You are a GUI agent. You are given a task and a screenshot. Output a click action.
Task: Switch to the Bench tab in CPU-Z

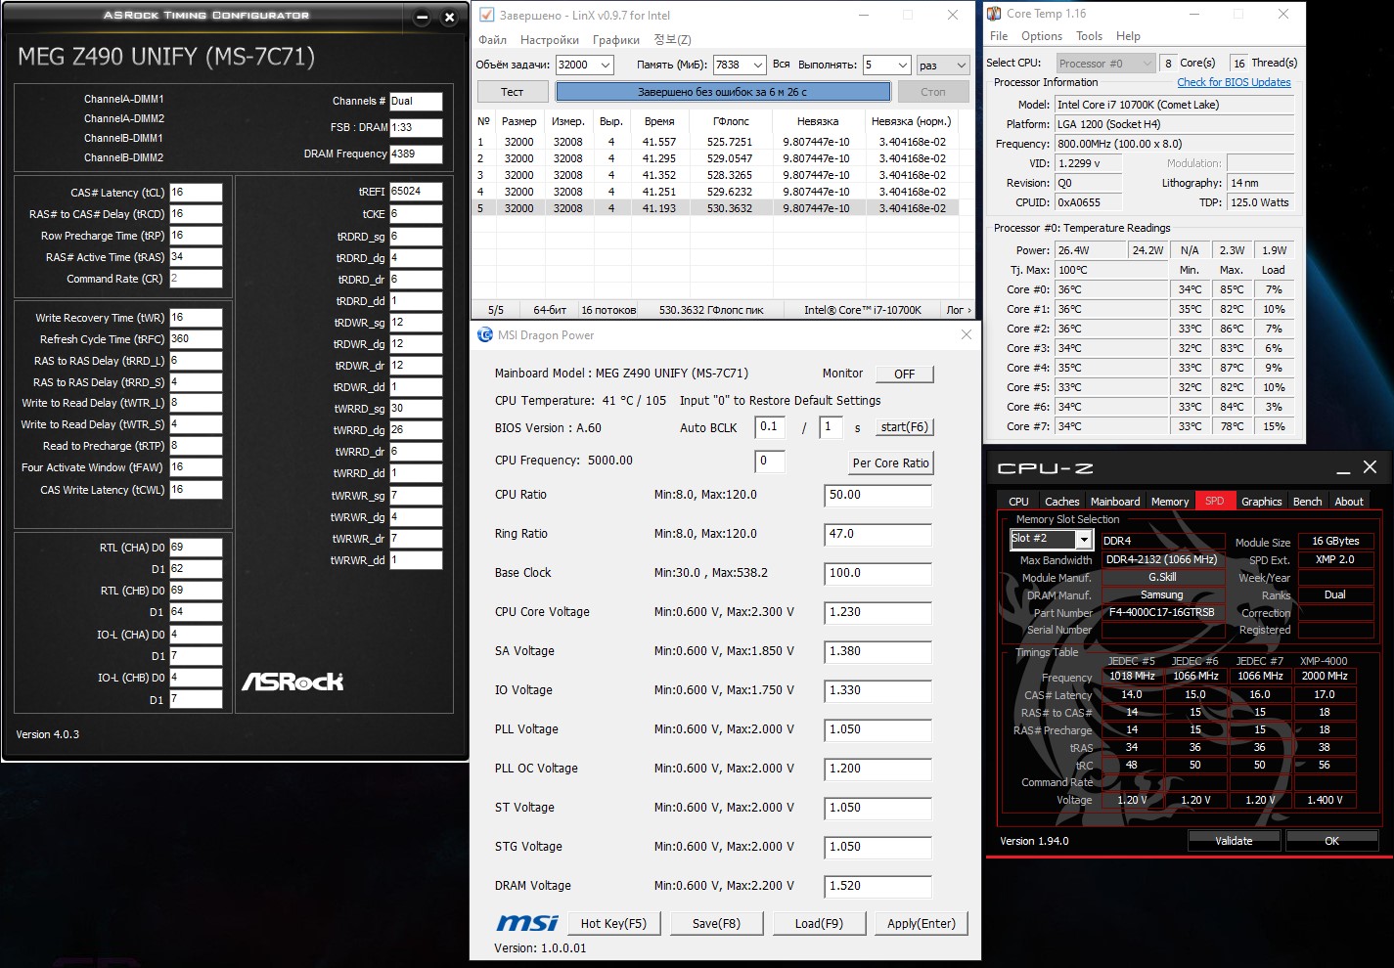pyautogui.click(x=1307, y=501)
